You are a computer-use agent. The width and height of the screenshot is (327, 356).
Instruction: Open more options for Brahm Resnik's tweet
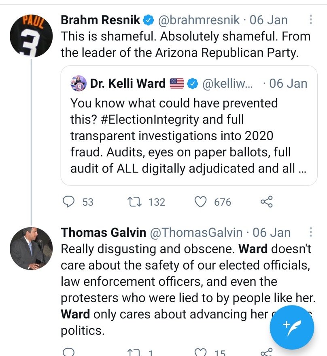pos(310,20)
